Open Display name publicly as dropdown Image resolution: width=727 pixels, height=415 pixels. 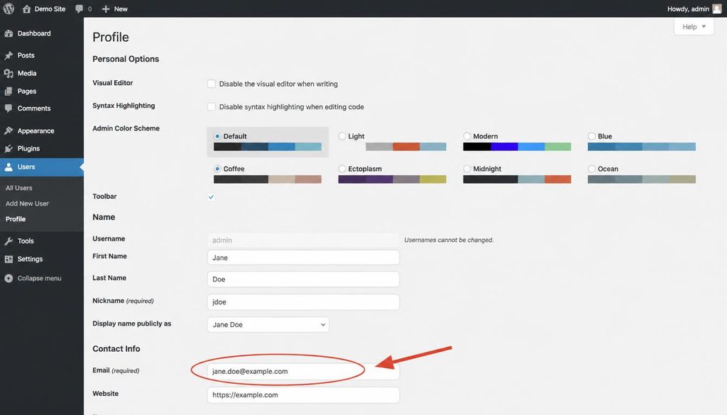[x=268, y=325]
